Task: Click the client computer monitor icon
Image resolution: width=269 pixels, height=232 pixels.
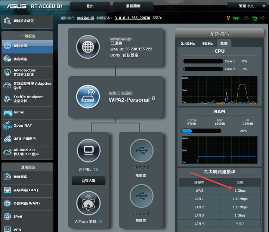Action: 89,151
